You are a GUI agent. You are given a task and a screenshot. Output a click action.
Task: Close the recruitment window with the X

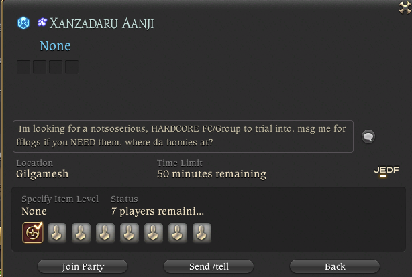[x=405, y=7]
